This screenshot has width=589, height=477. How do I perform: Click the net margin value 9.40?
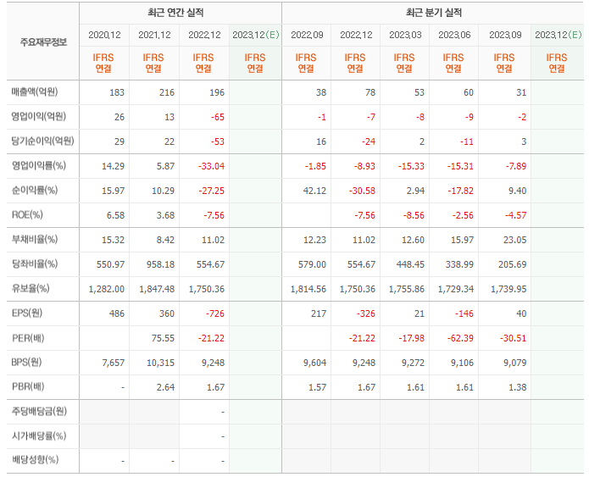pyautogui.click(x=517, y=191)
